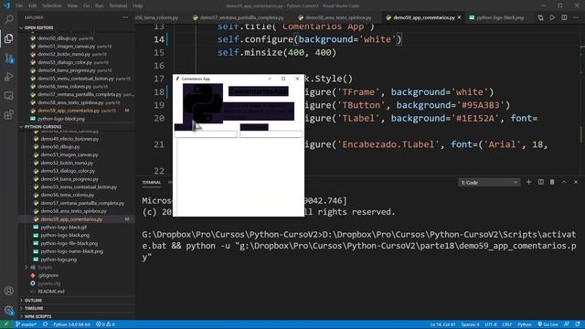Image resolution: width=585 pixels, height=329 pixels.
Task: Open the Remote Explorer view icon
Action: coord(8,96)
